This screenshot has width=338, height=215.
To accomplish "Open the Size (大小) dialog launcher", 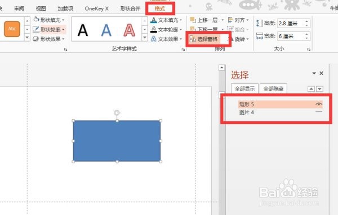I will (x=309, y=50).
